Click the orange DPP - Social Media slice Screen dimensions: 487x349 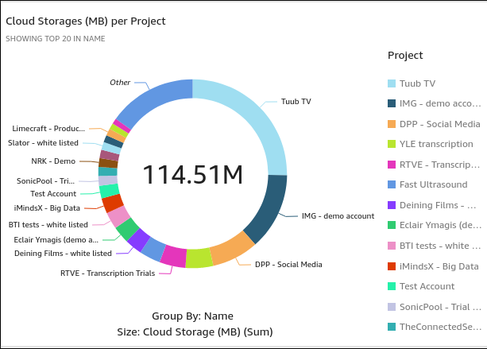[x=232, y=250]
